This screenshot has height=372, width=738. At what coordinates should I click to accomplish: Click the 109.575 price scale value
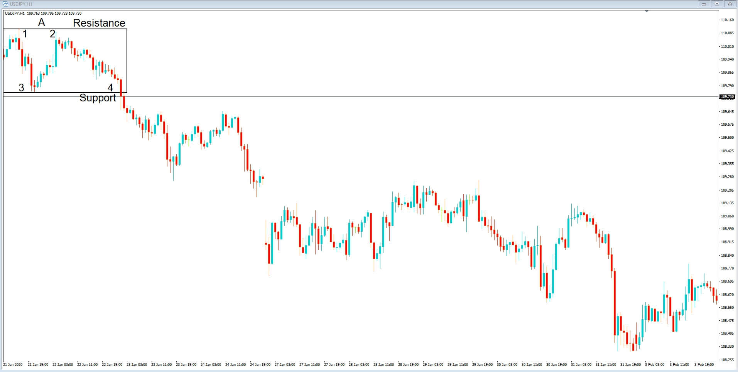click(x=727, y=125)
